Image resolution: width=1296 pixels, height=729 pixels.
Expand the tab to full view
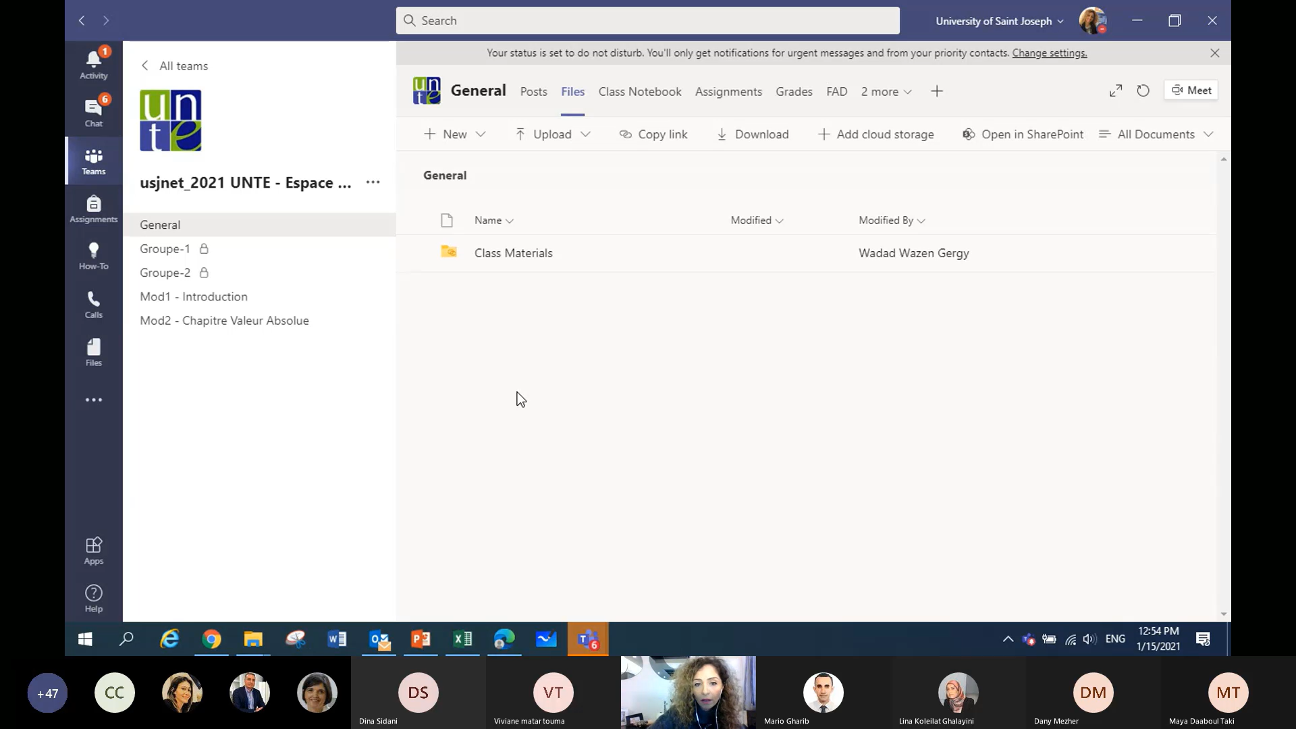pyautogui.click(x=1116, y=90)
